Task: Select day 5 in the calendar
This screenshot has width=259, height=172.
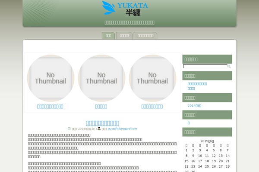Action: coord(214,150)
